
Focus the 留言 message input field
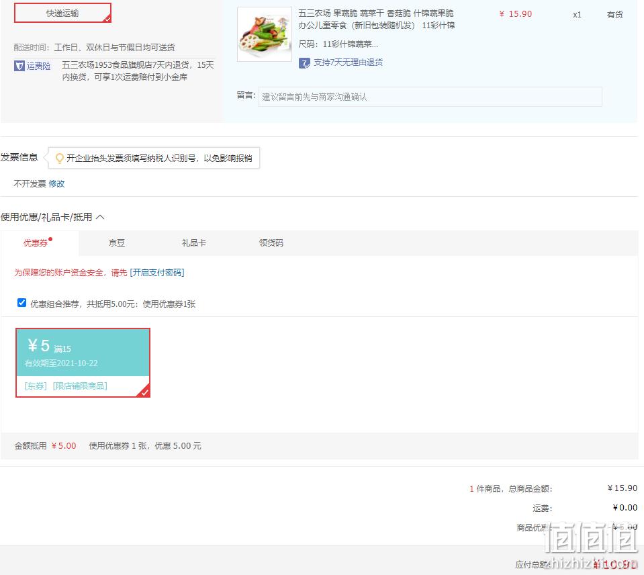(x=430, y=97)
